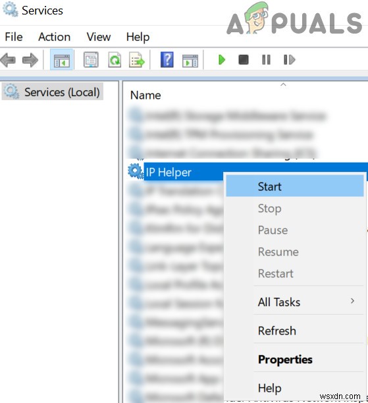Click the Restart Service toolbar icon
The width and height of the screenshot is (368, 403).
pos(290,60)
